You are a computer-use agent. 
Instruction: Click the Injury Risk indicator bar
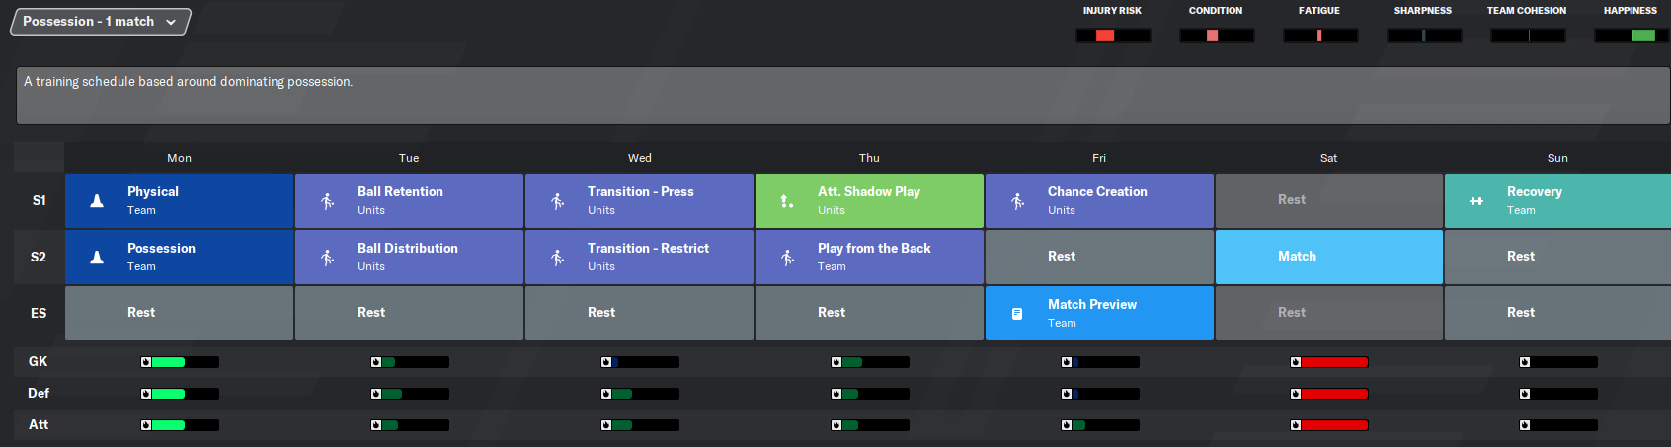tap(1113, 36)
